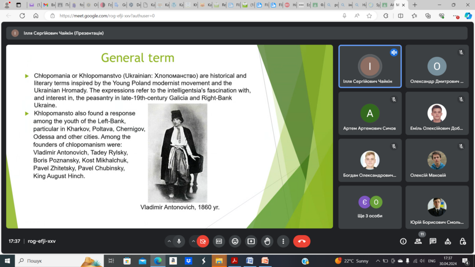Screen dimensions: 475x267
Task: Open the activities icon
Action: point(448,241)
